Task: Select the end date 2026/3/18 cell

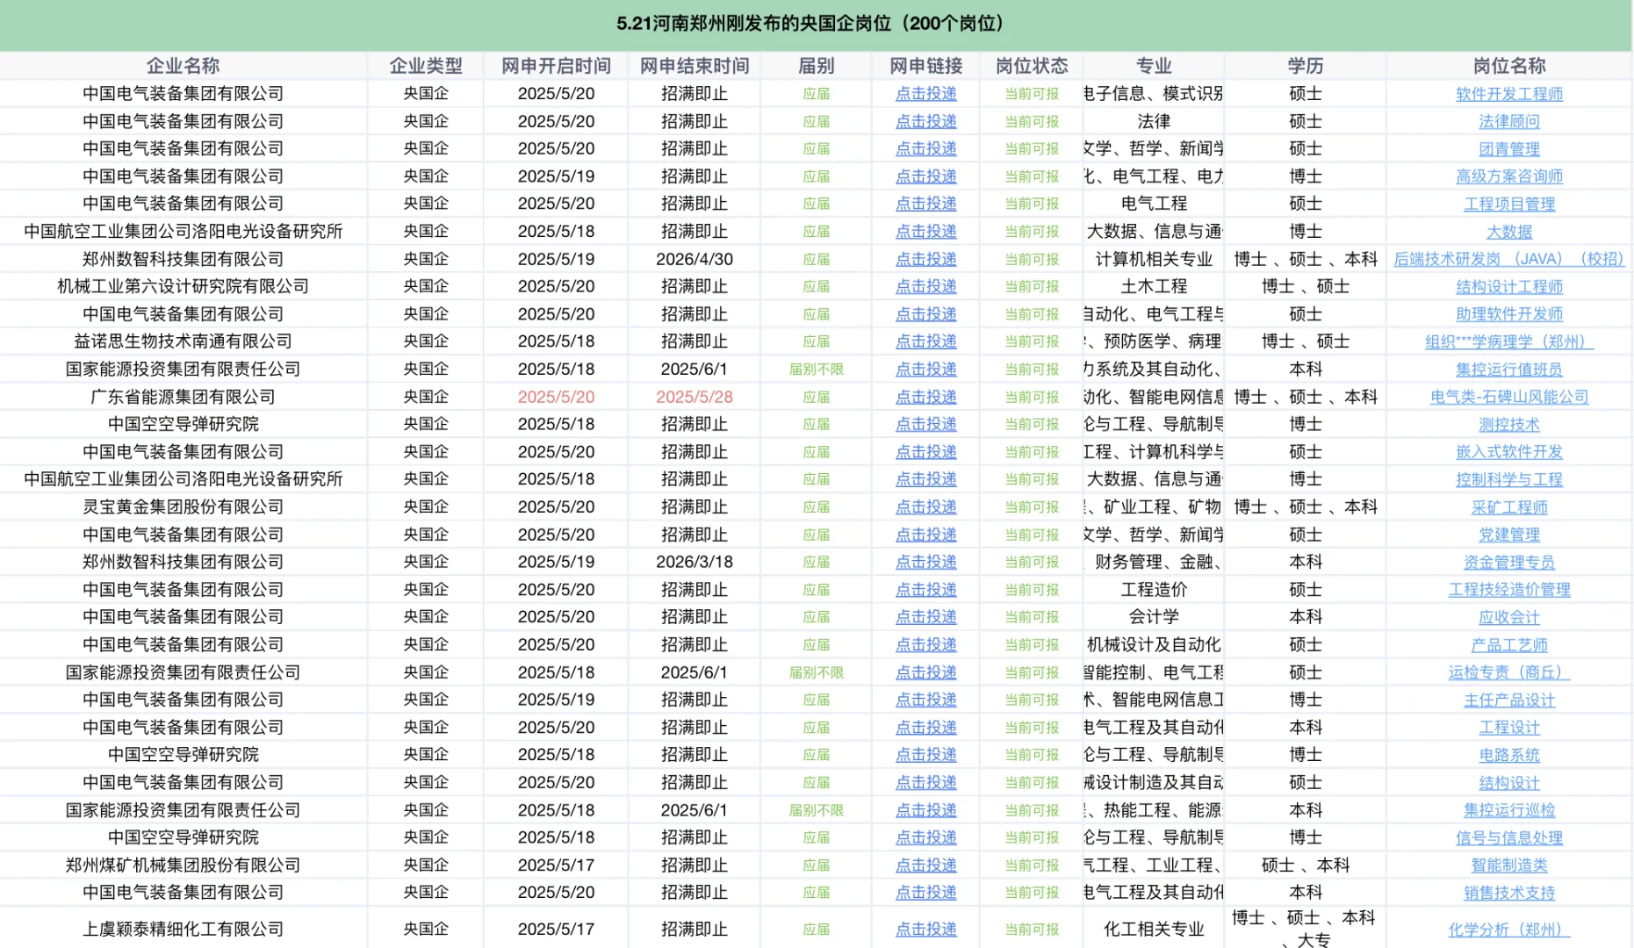Action: pos(695,562)
